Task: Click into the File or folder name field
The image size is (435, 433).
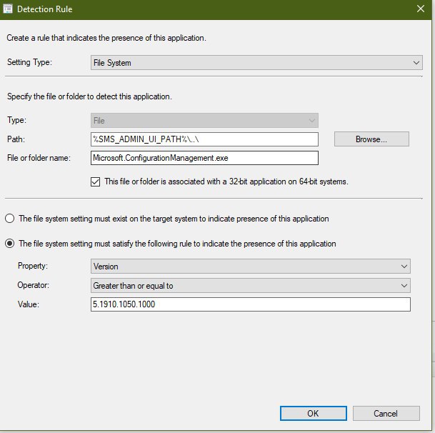Action: click(x=204, y=158)
